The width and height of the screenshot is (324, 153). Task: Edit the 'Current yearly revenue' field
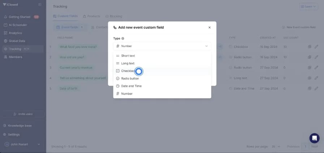pyautogui.click(x=316, y=67)
